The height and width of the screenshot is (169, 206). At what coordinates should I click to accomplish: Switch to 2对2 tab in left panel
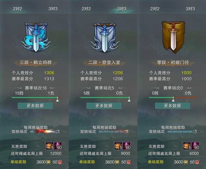click(x=18, y=9)
